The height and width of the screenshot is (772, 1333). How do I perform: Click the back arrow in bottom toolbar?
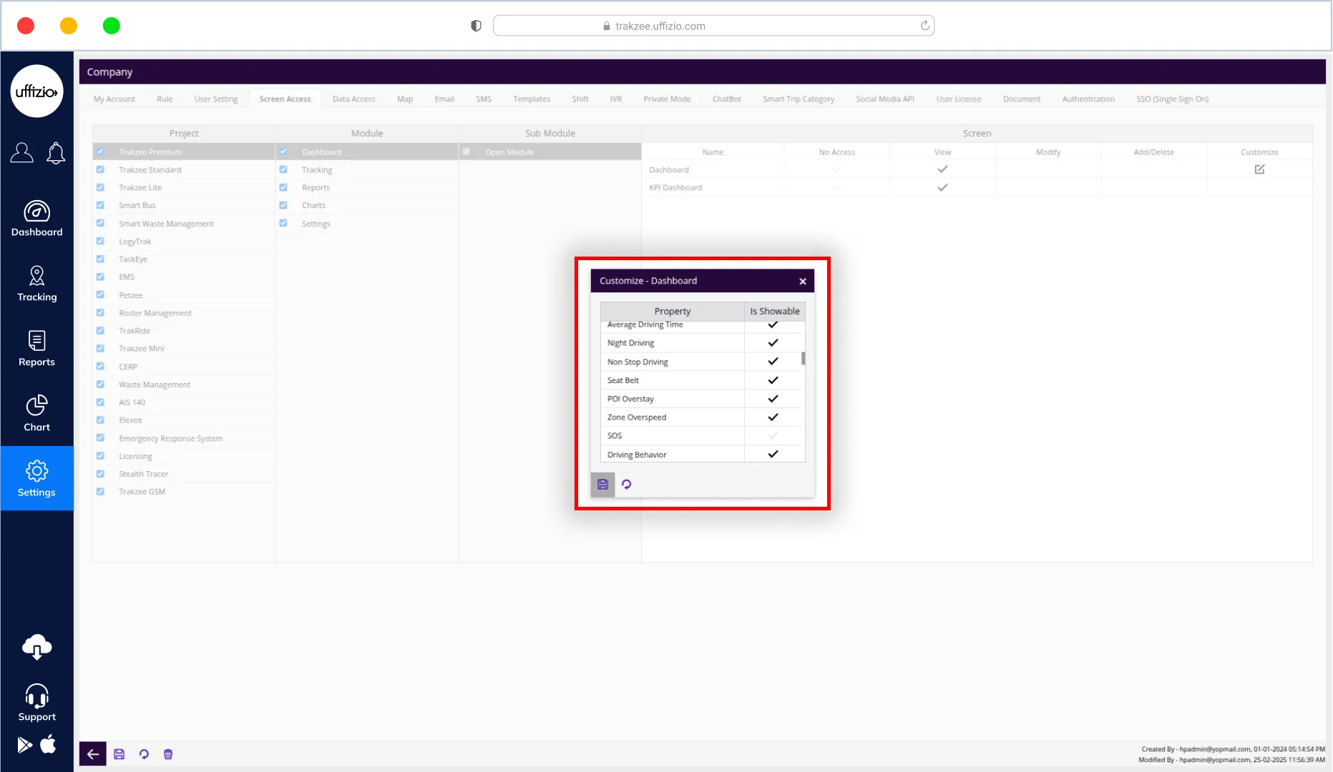coord(93,754)
